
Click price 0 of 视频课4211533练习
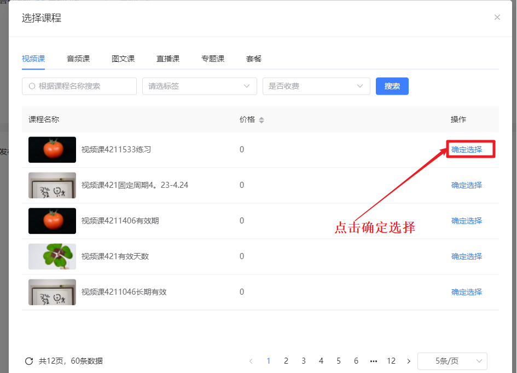242,150
